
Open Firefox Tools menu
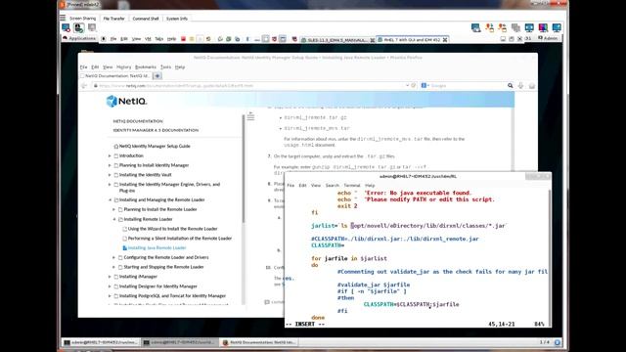point(165,67)
